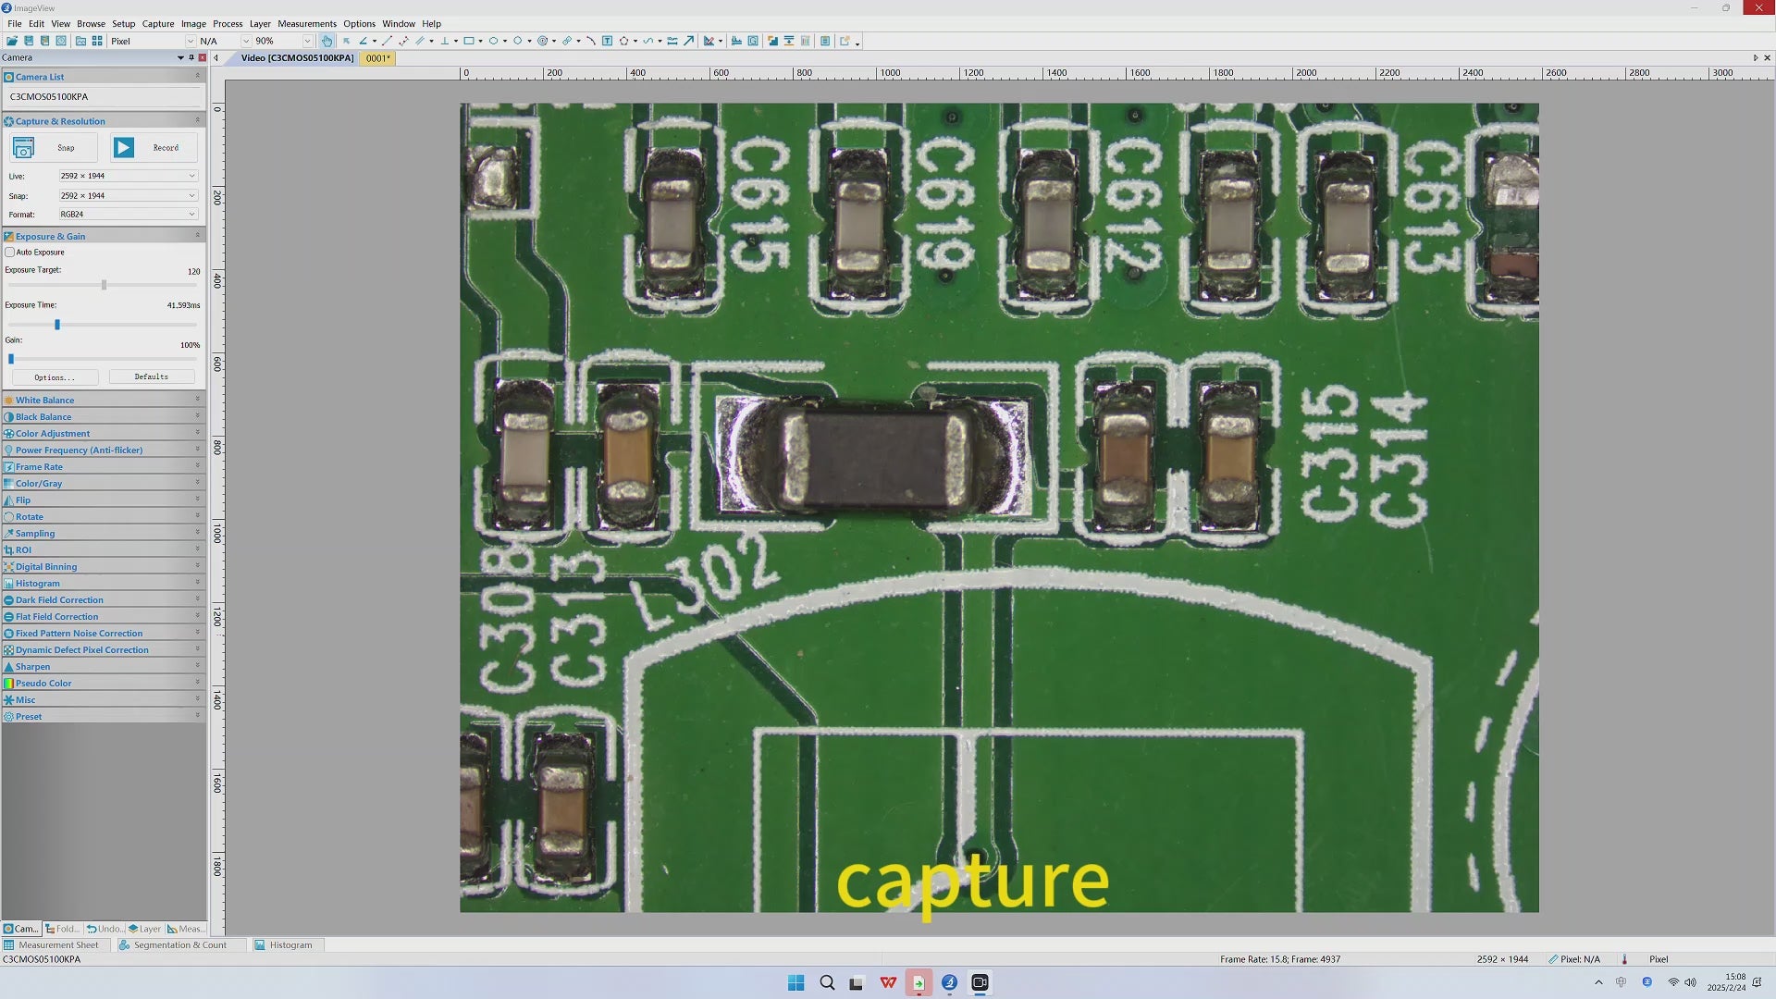
Task: Expand the Color Adjustment section
Action: 103,433
